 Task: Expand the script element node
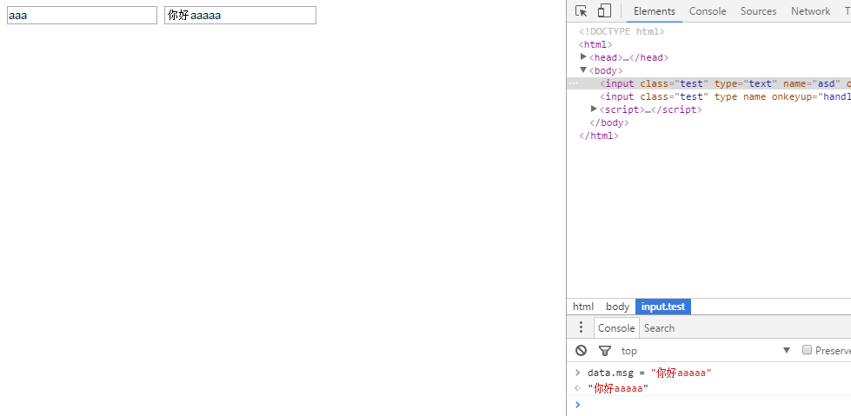coord(594,109)
